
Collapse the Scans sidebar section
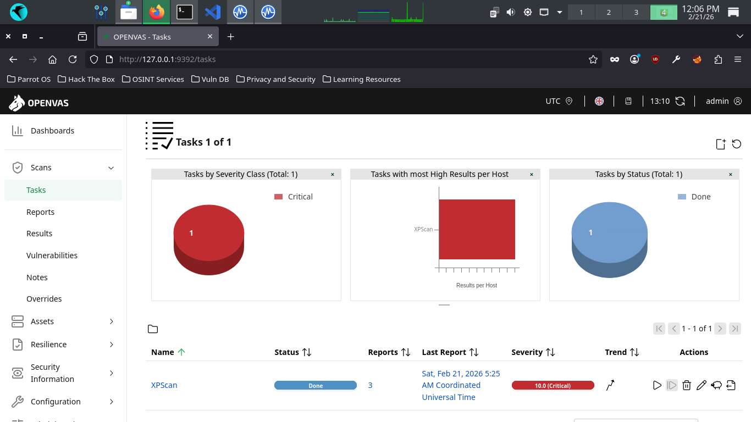111,168
